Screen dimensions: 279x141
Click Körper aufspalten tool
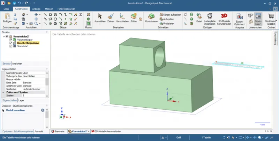click(170, 15)
